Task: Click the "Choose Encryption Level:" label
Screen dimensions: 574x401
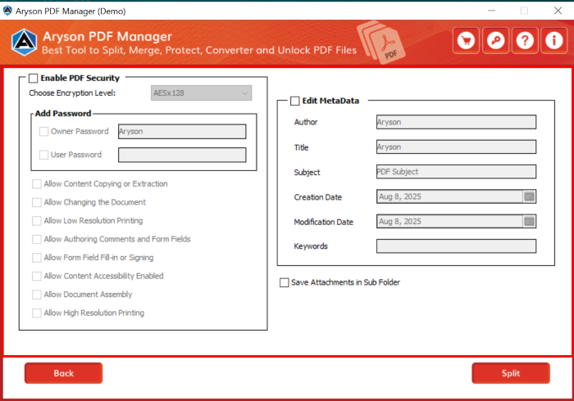Action: pyautogui.click(x=72, y=93)
